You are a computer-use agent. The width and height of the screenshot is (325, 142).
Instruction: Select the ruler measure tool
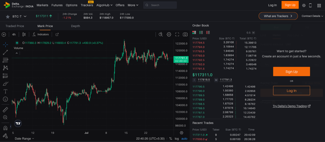pyautogui.click(x=5, y=110)
